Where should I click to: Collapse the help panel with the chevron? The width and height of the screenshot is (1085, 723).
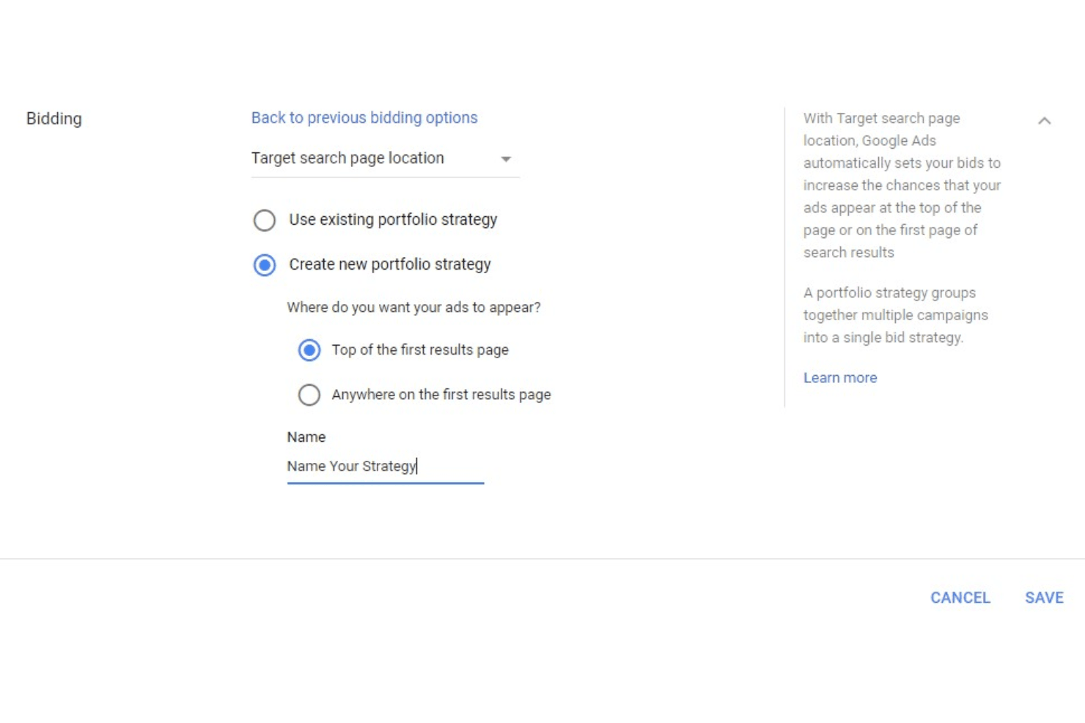click(x=1044, y=121)
